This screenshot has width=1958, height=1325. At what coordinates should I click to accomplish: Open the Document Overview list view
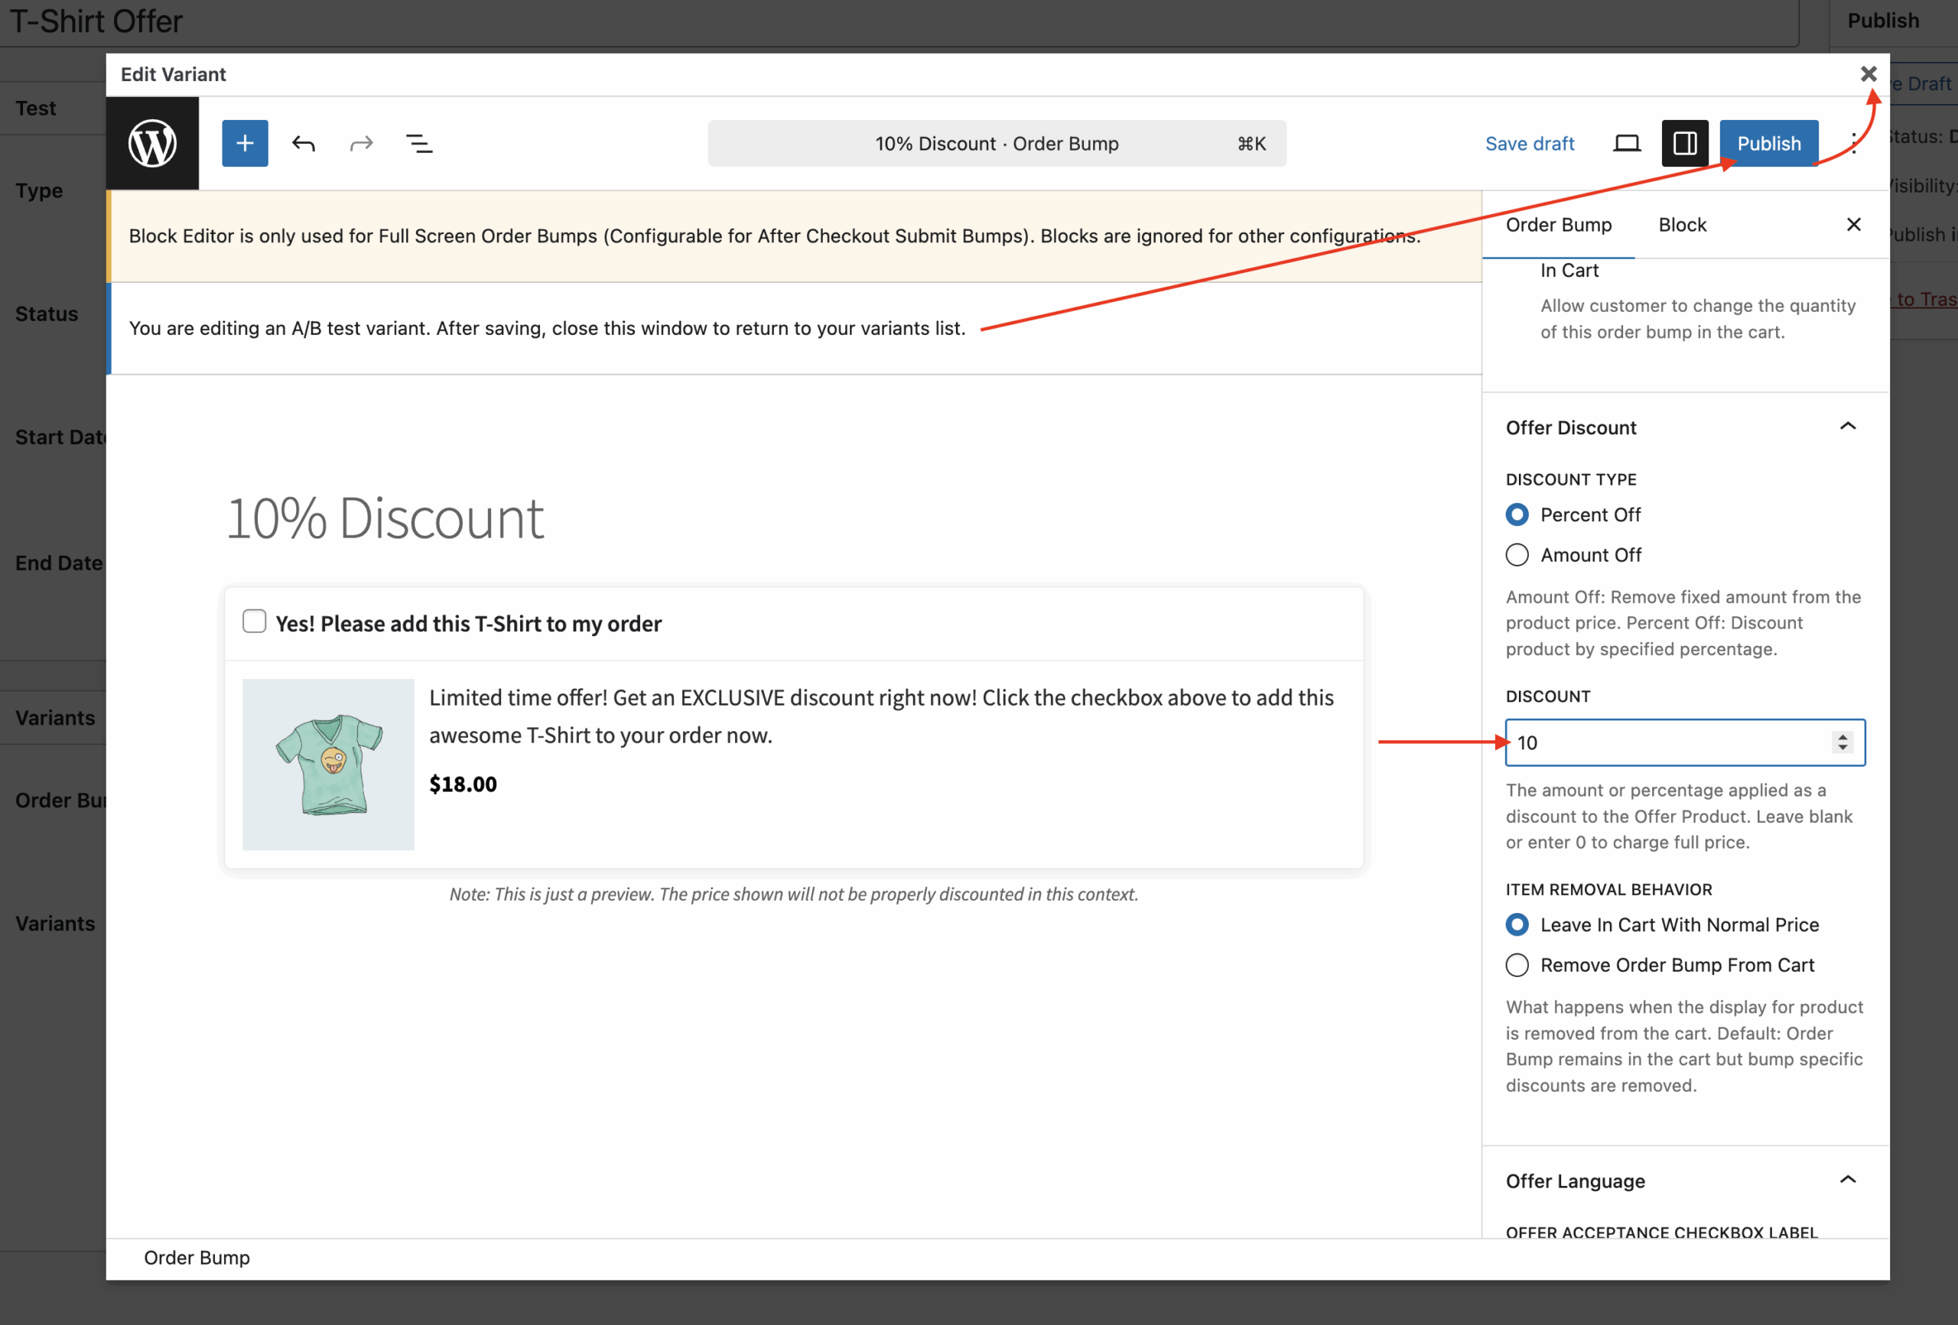pyautogui.click(x=418, y=143)
